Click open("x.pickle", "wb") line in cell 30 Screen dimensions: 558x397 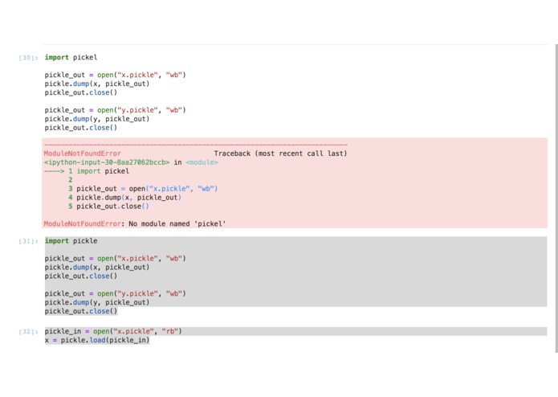[116, 75]
